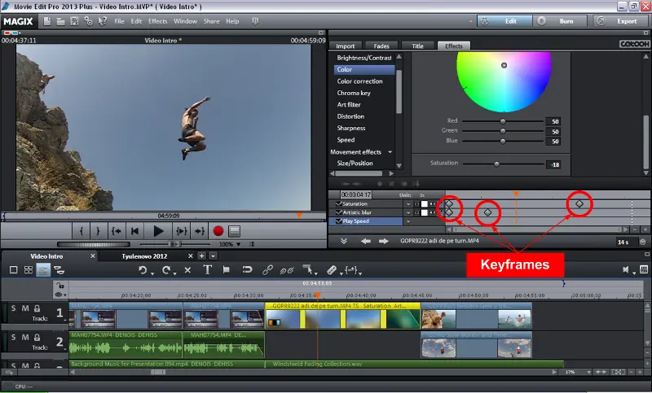Open the Undo history dropdown arrow

(x=152, y=273)
